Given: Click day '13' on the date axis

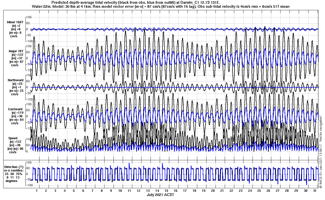Looking at the screenshot, I should [148, 191].
